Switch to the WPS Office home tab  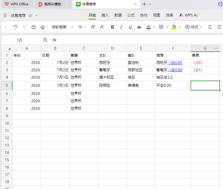pos(17,4)
